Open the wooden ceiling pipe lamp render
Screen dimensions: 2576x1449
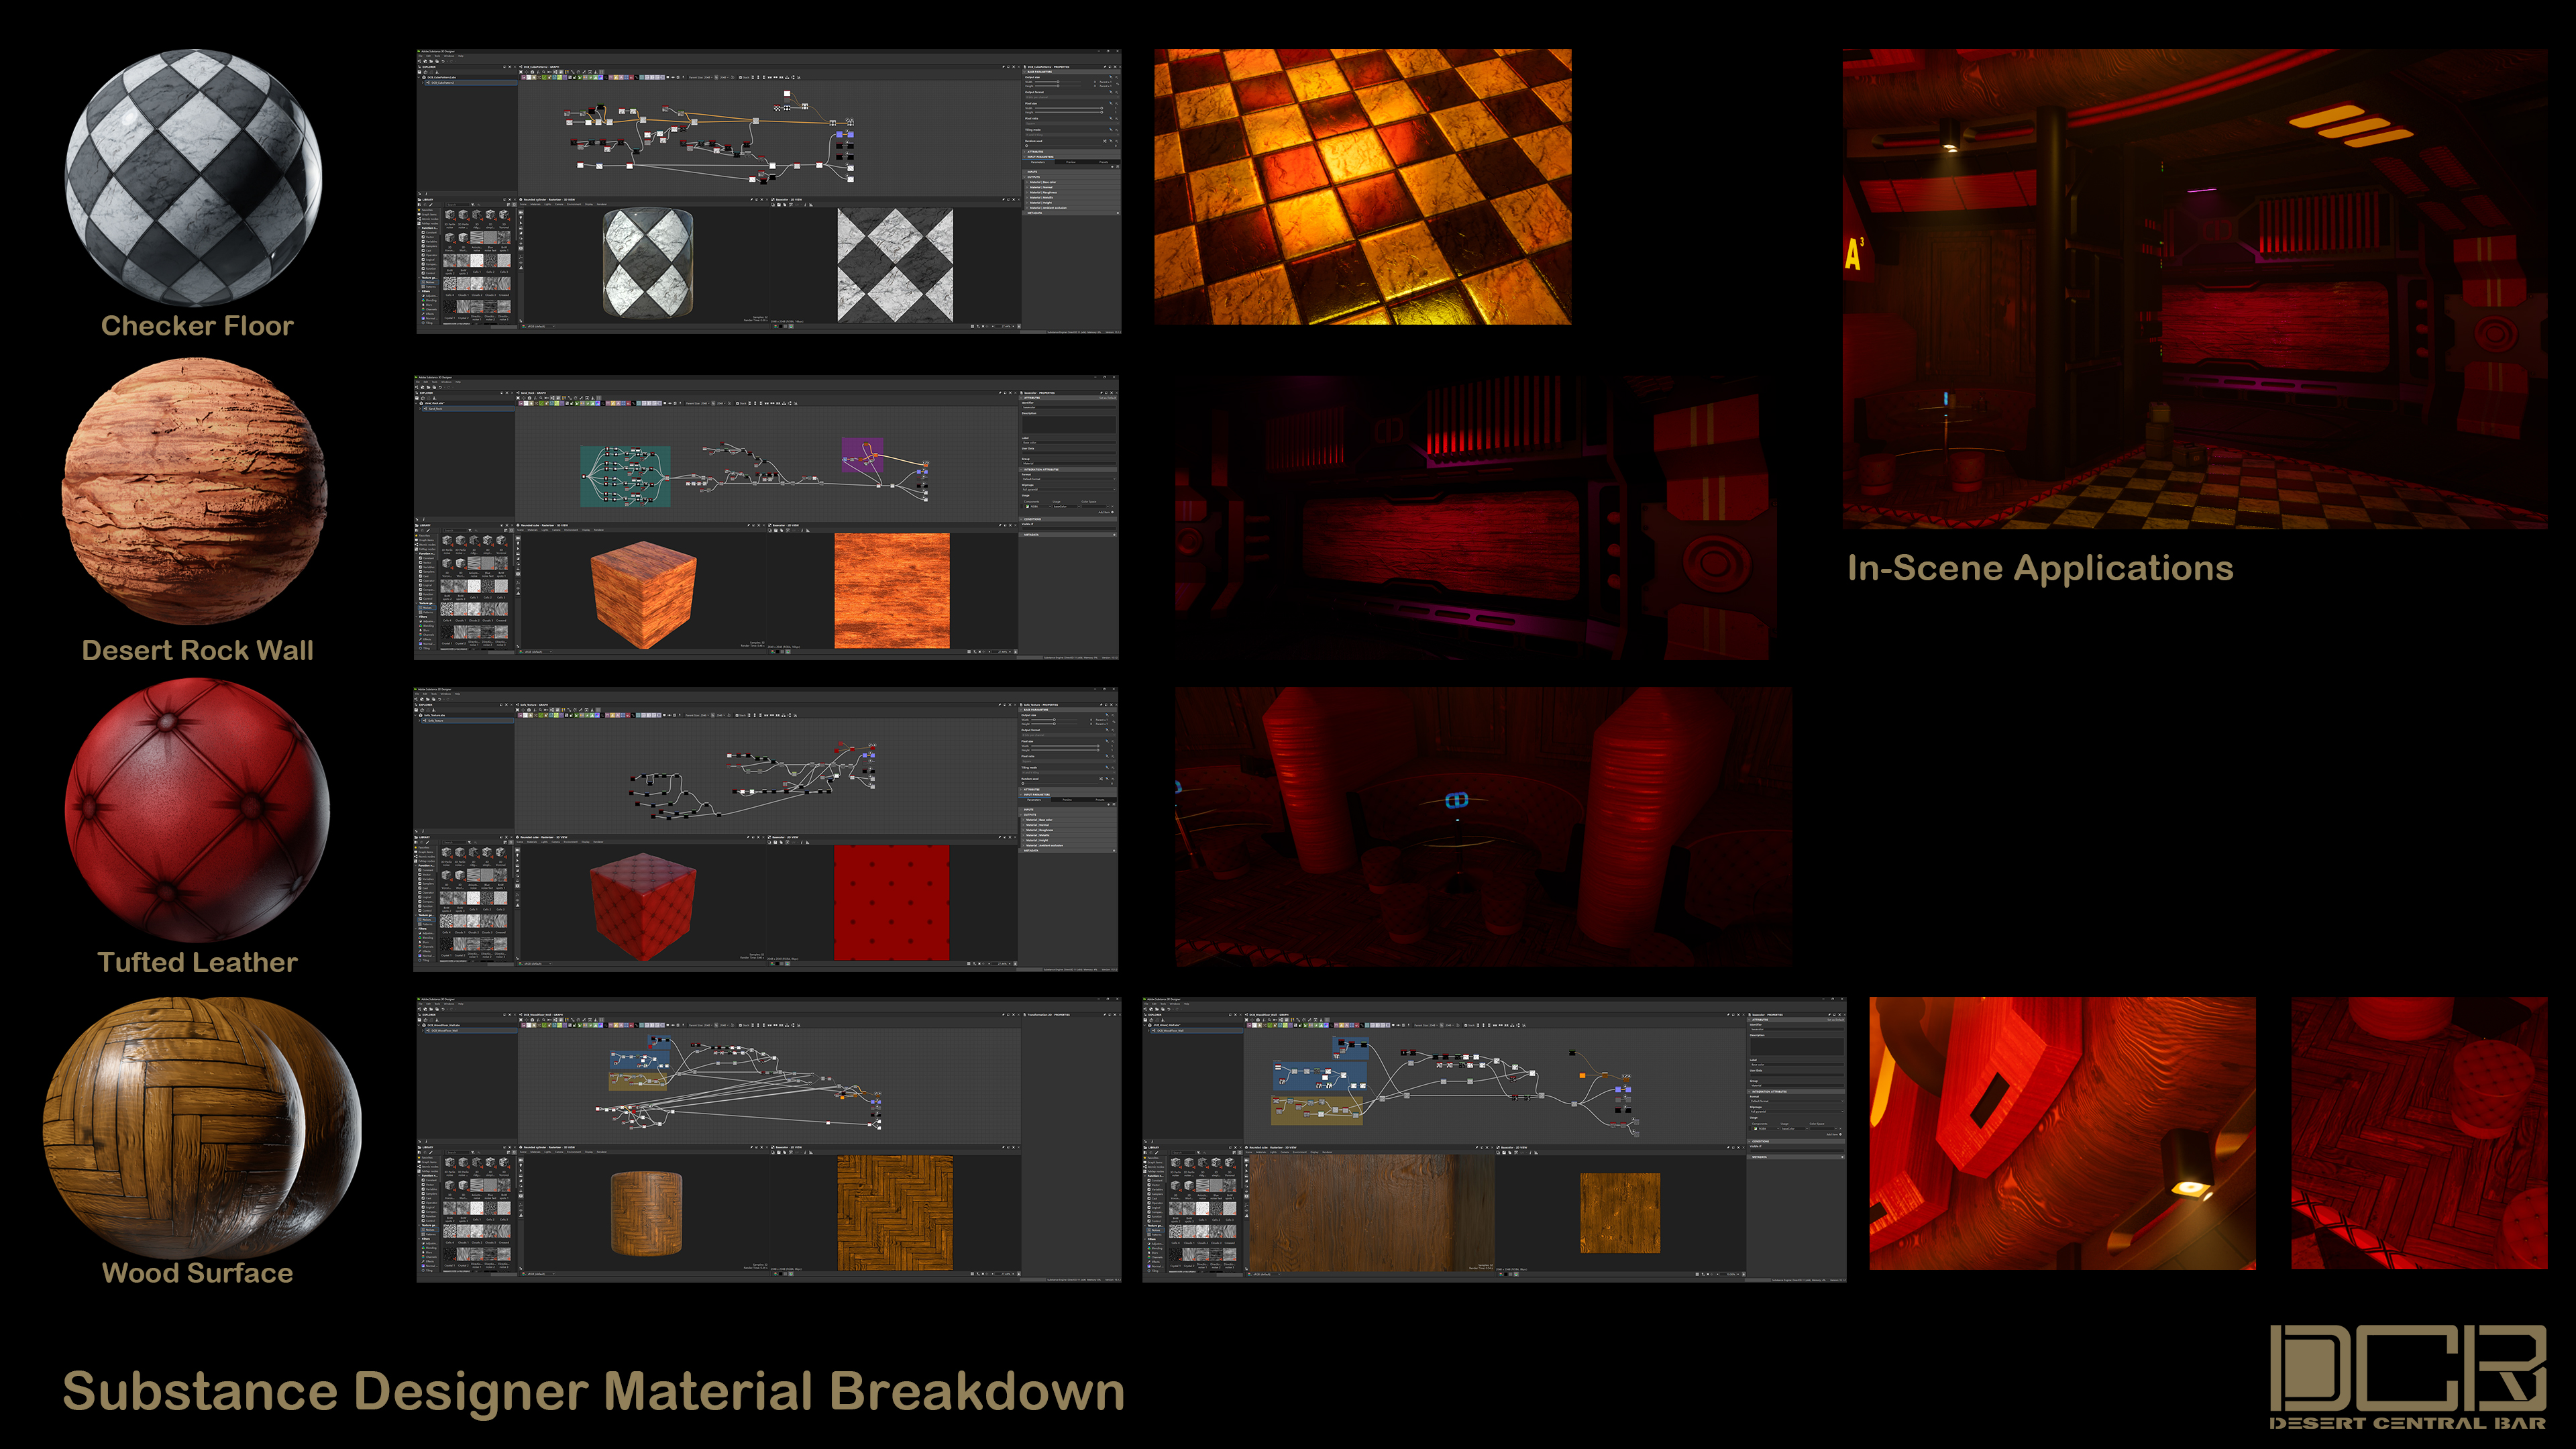[2062, 1133]
